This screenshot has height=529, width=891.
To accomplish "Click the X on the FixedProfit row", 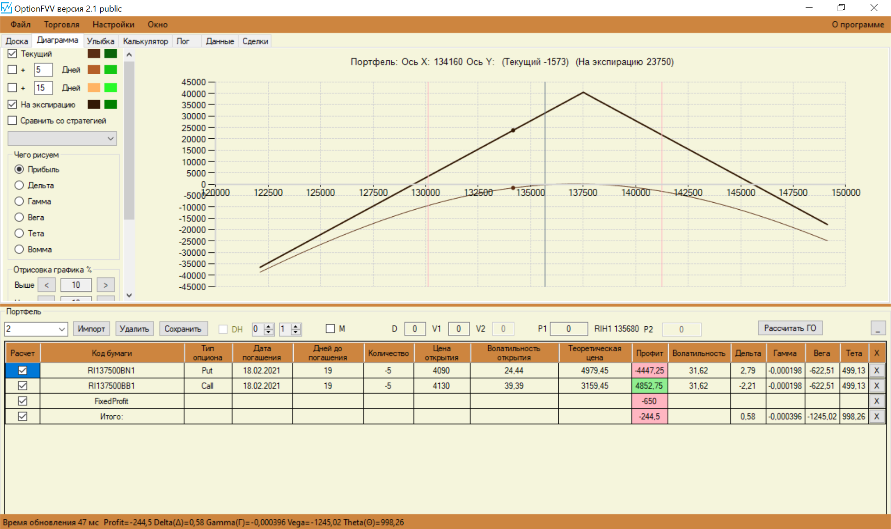I will (x=876, y=401).
